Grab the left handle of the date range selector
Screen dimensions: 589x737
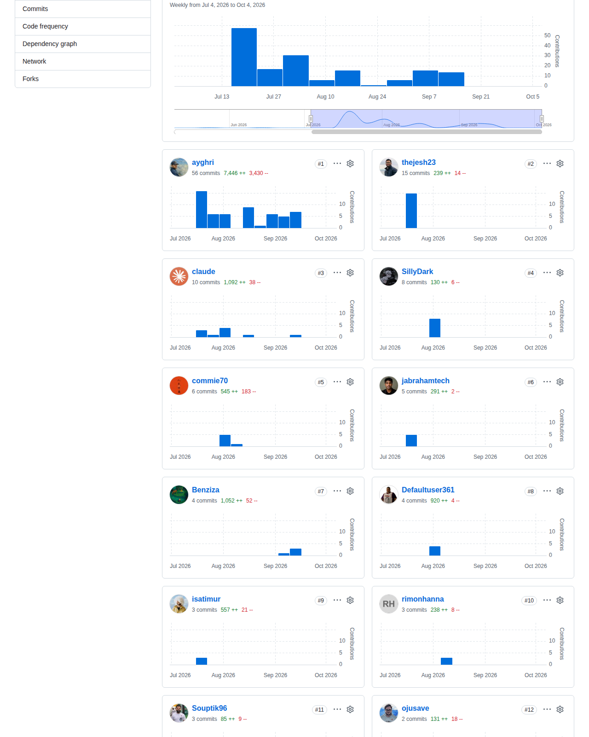[x=311, y=118]
